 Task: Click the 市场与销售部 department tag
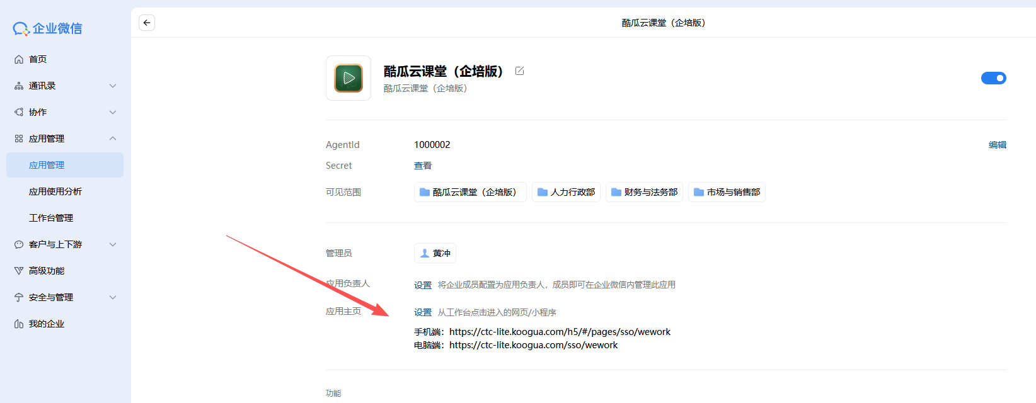[727, 192]
